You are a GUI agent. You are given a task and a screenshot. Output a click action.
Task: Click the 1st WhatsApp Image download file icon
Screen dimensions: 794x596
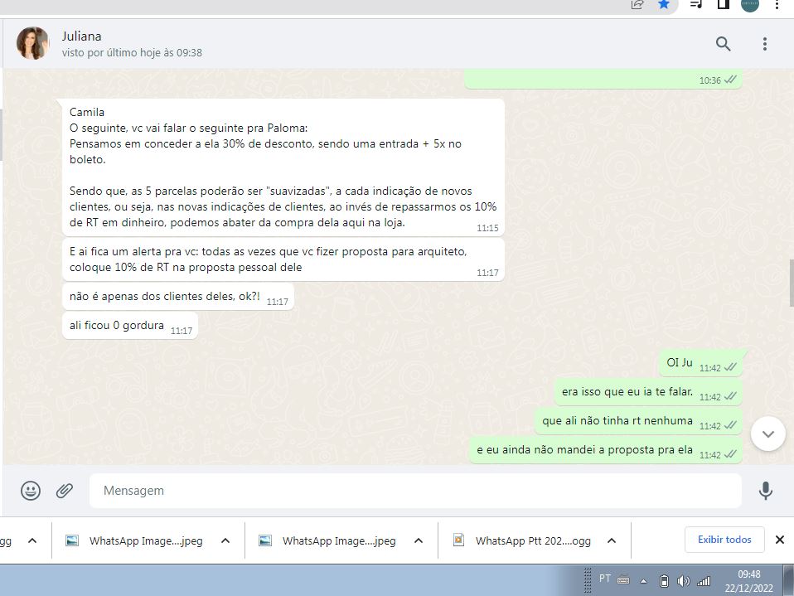click(72, 540)
